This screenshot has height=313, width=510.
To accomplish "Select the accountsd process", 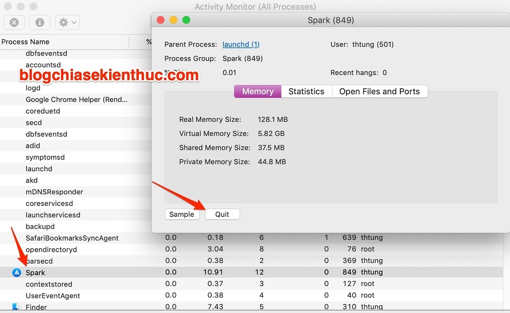I will click(43, 65).
